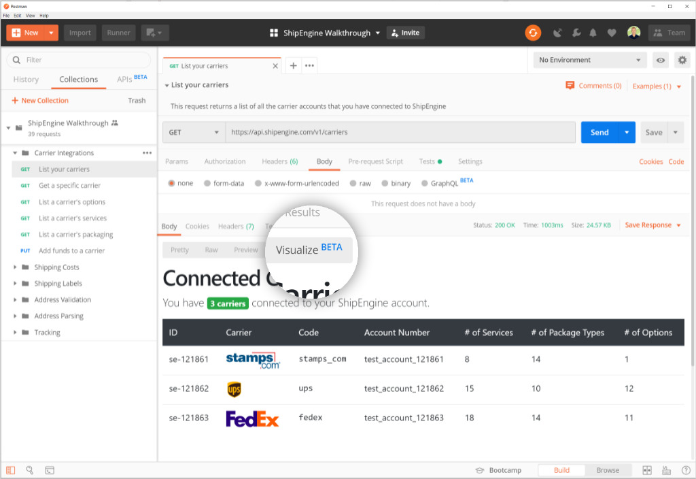This screenshot has height=479, width=696.
Task: Open the Postman console icon in status bar
Action: point(50,470)
